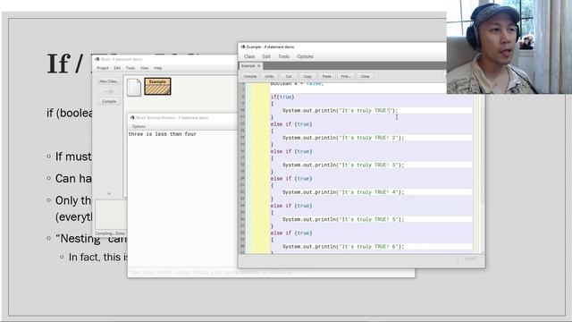Click the println line ending with 'TRUE! 5'
Viewport: 572px width, 322px height.
[343, 219]
